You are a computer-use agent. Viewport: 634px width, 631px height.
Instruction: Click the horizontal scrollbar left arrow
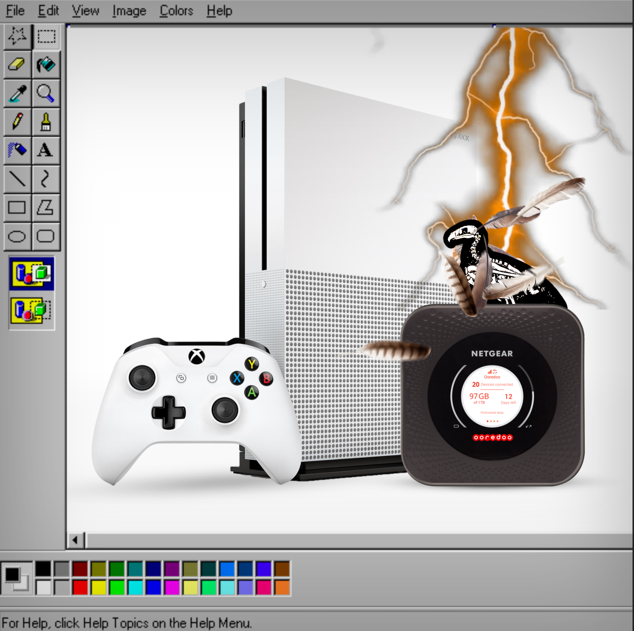click(x=75, y=540)
